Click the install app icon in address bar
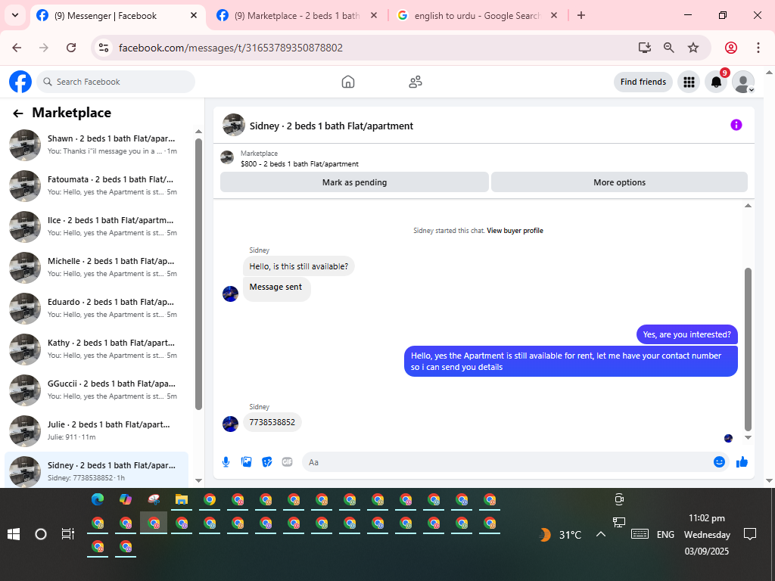 tap(645, 48)
